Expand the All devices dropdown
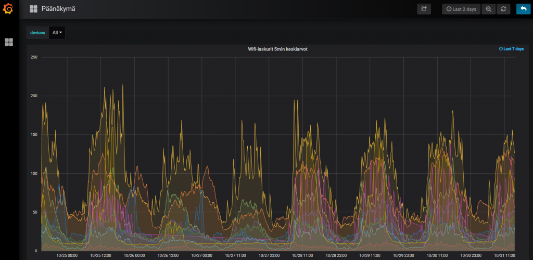 pyautogui.click(x=57, y=33)
